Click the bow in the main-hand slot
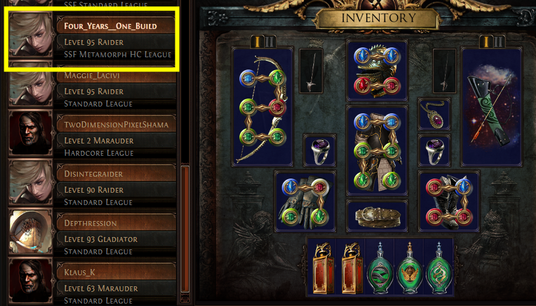 (x=263, y=107)
